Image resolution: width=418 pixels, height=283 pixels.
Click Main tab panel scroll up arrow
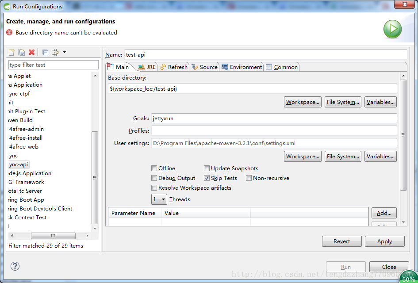[x=403, y=76]
